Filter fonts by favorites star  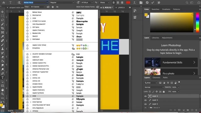coord(53,7)
